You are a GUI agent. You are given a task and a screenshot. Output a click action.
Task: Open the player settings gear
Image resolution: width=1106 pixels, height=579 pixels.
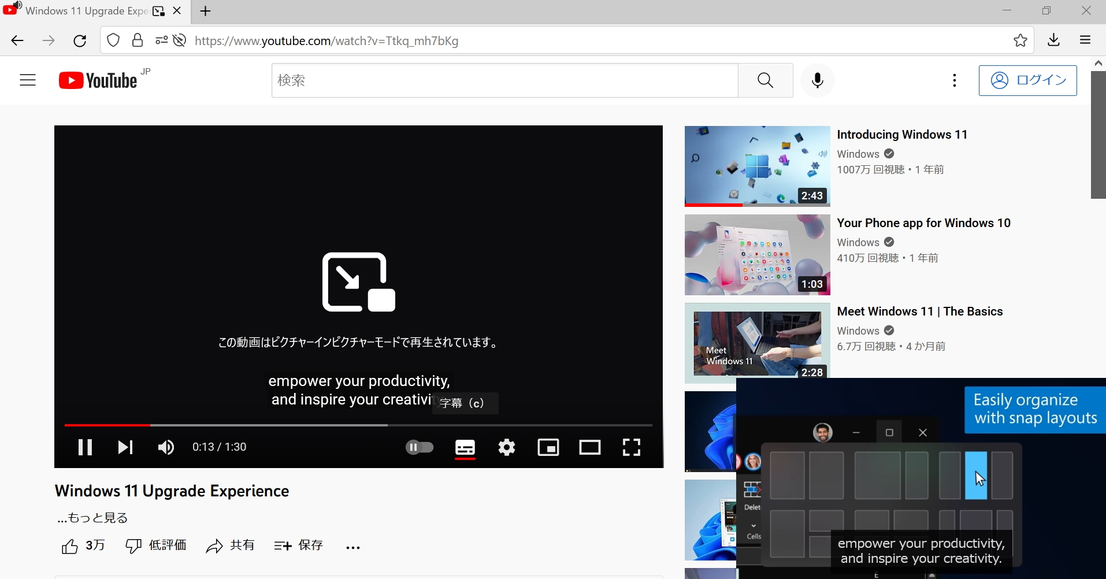point(507,447)
